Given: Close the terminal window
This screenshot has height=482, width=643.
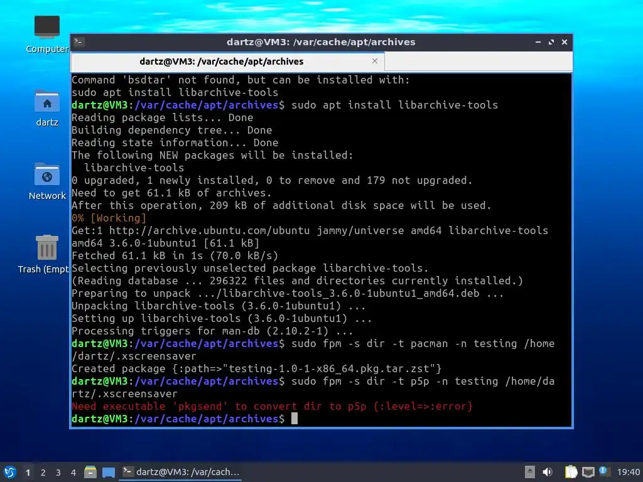Looking at the screenshot, I should pos(565,42).
